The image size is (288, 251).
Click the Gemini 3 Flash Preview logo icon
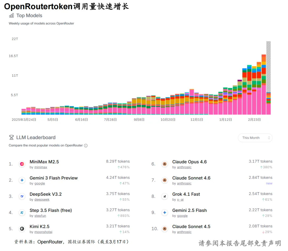point(22,180)
